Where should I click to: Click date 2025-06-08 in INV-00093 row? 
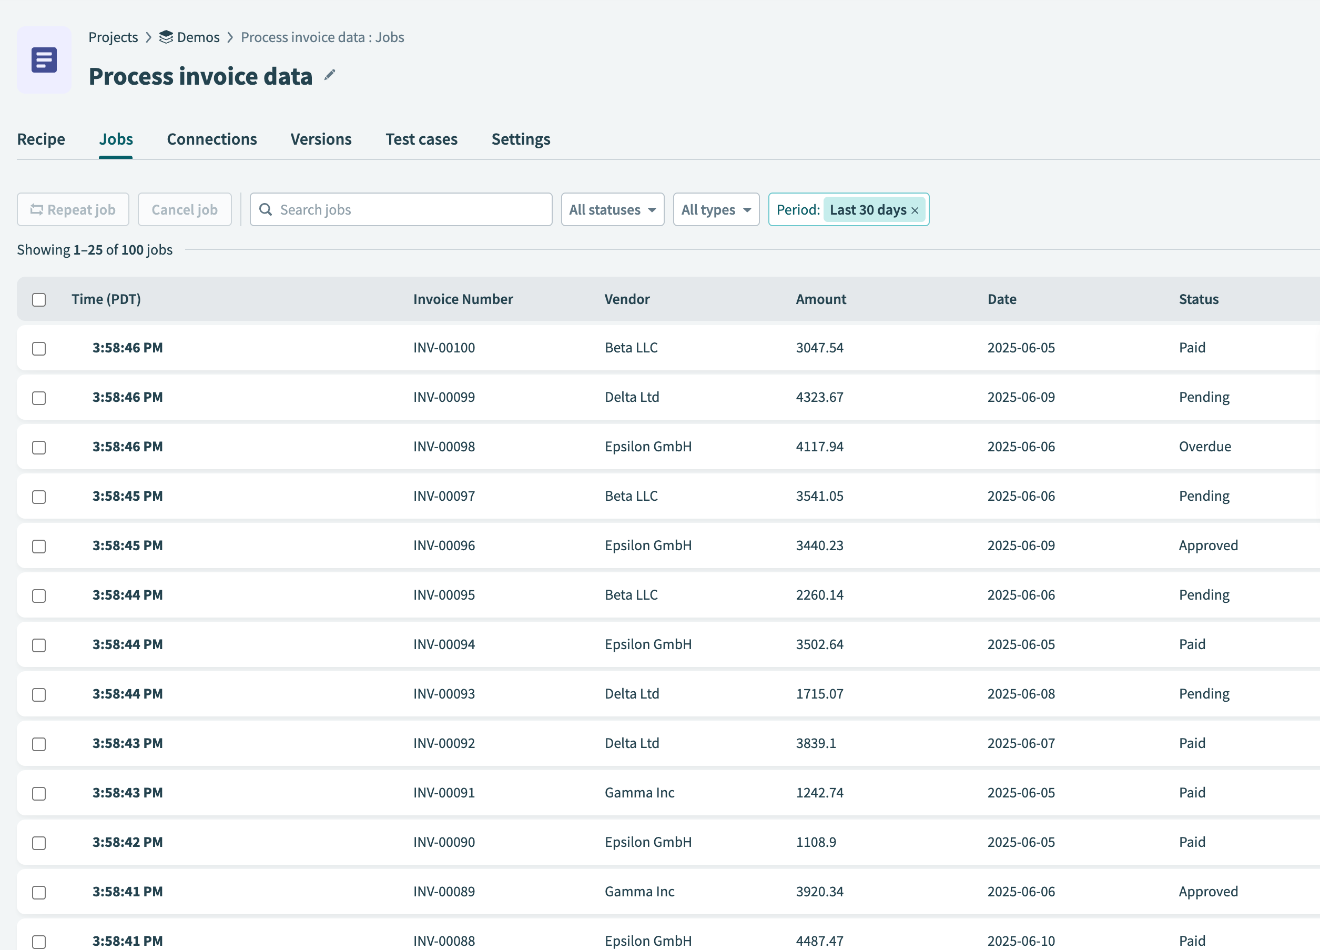[1021, 694]
